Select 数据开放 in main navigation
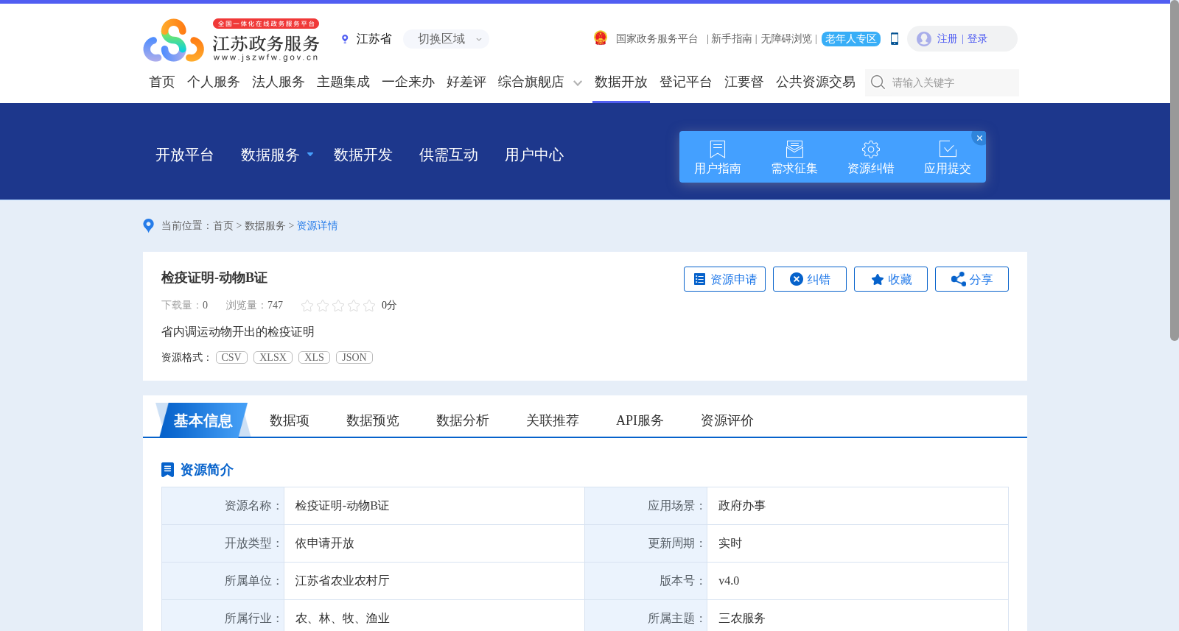 pos(621,82)
